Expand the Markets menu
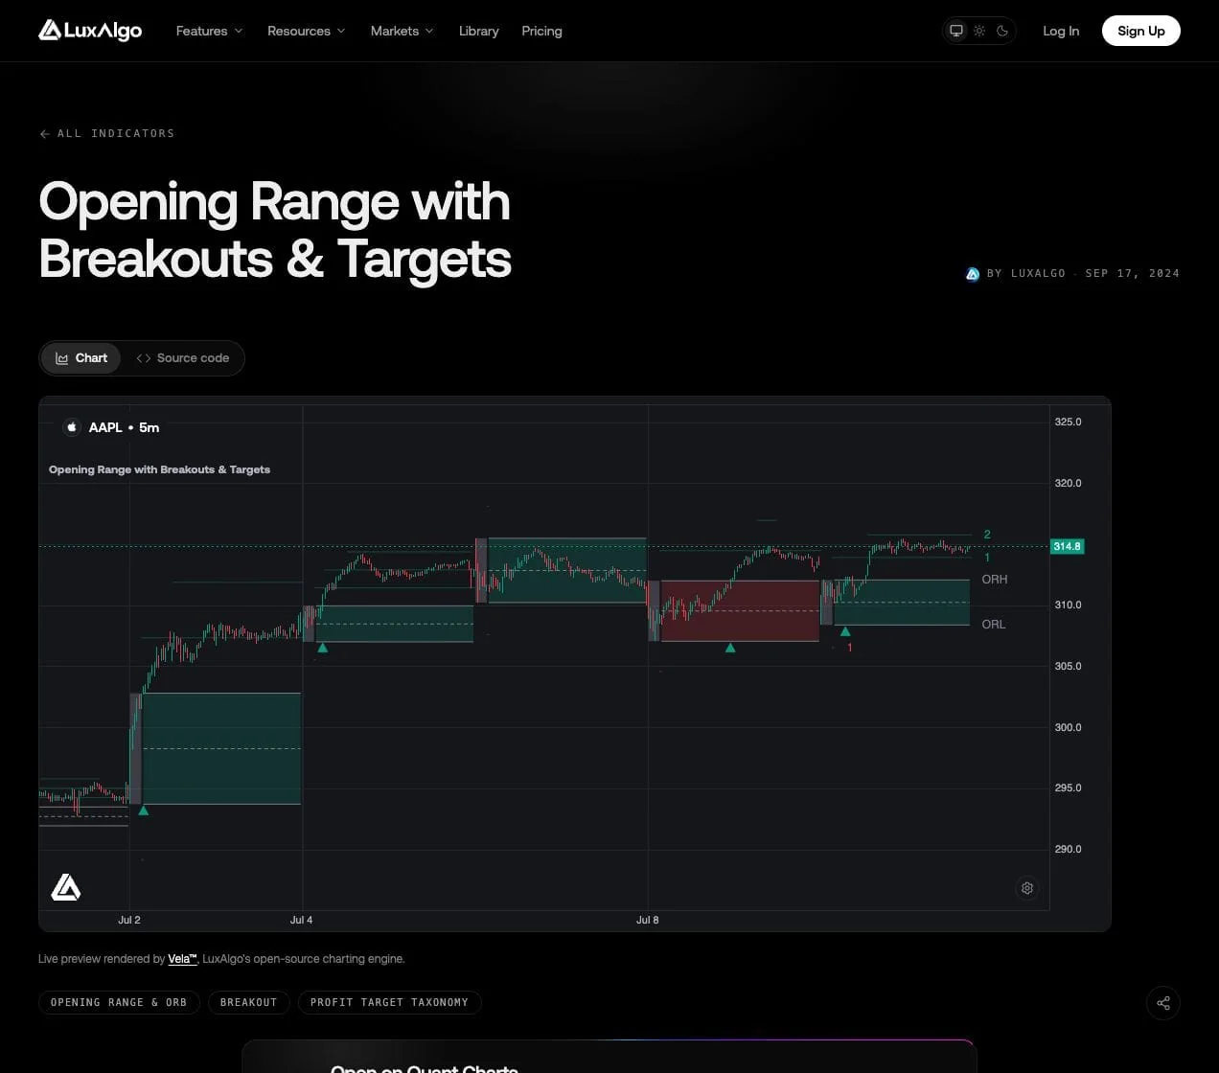The image size is (1219, 1073). pos(402,31)
